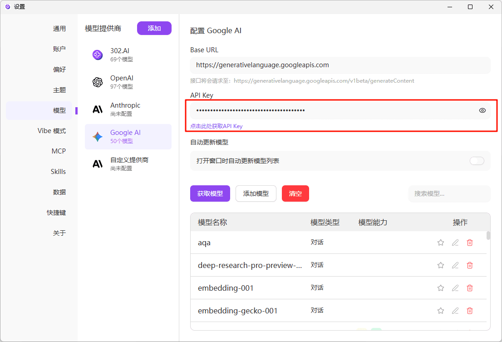Click the 操作 column header
The height and width of the screenshot is (342, 502).
(460, 222)
